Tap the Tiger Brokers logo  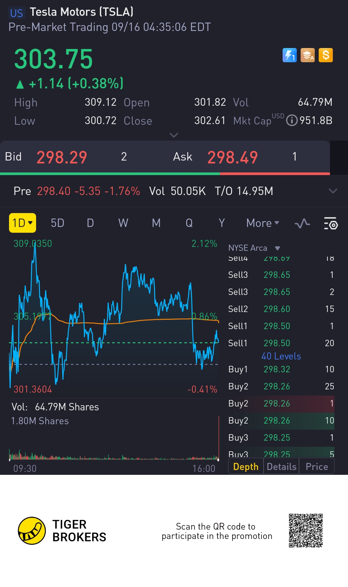(x=62, y=531)
